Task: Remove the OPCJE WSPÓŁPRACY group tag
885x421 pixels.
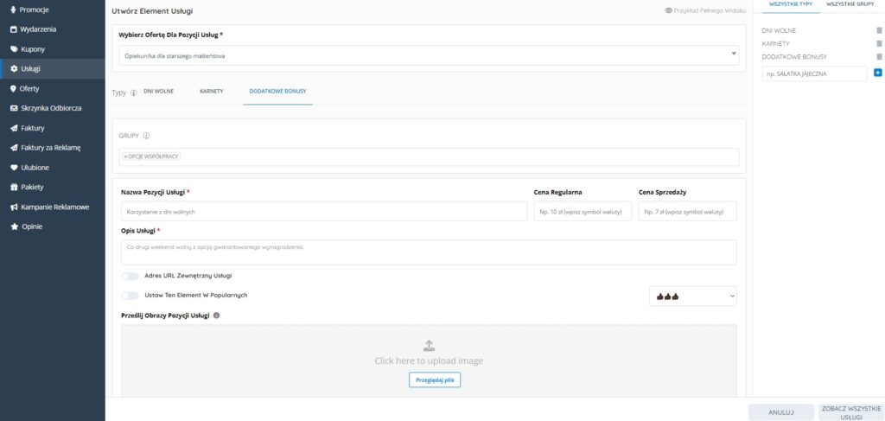Action: pyautogui.click(x=125, y=156)
